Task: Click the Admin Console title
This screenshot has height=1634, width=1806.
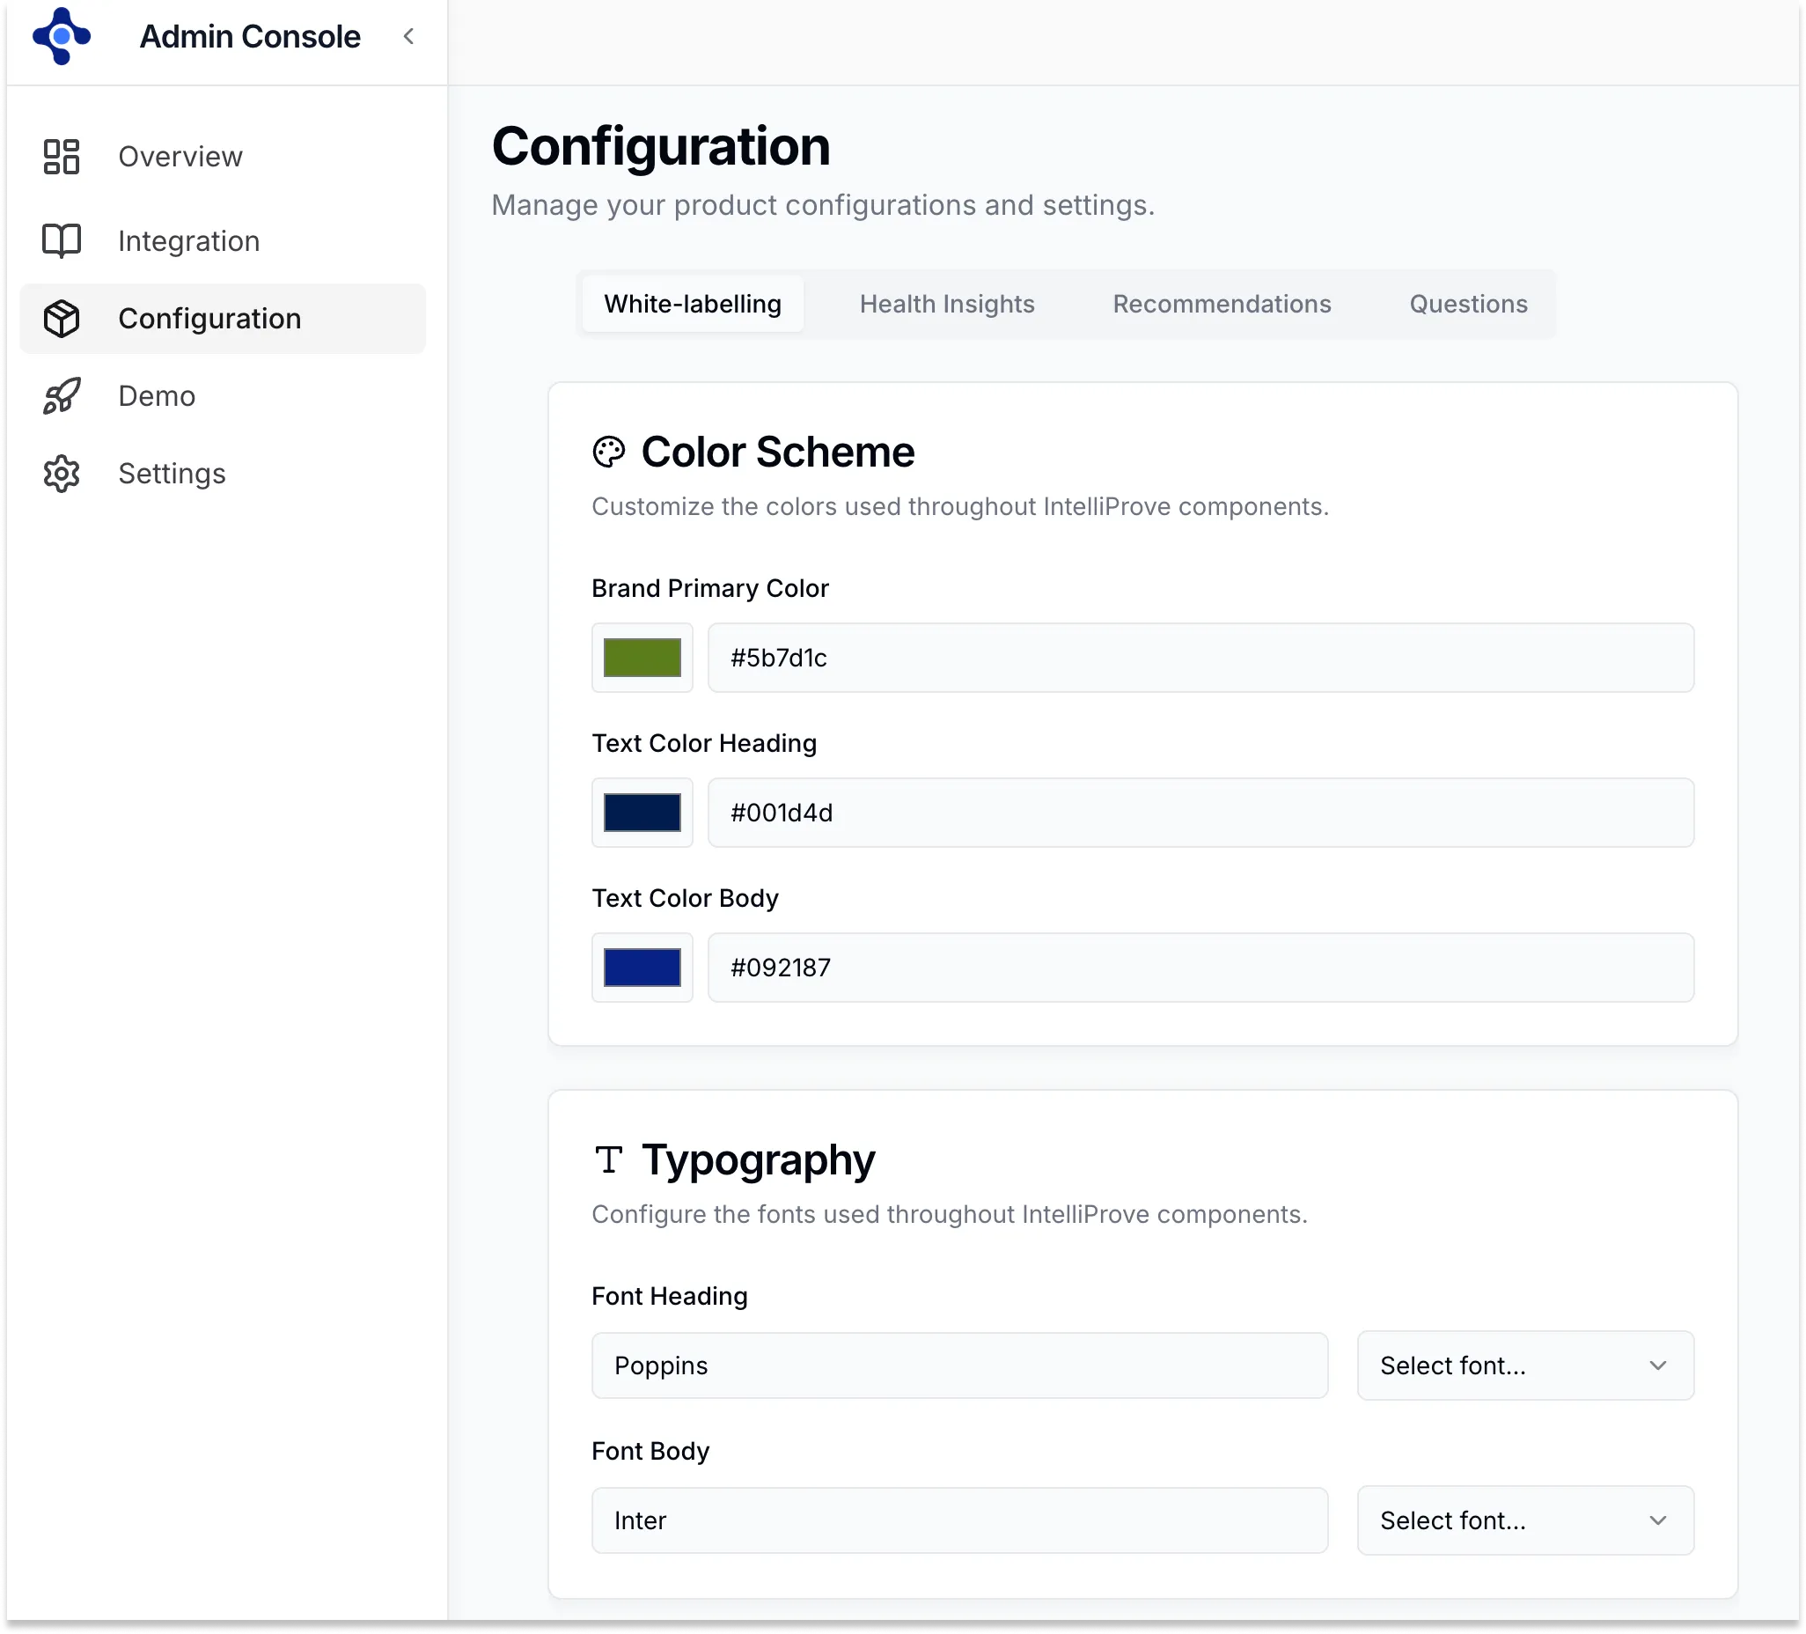Action: pos(250,37)
